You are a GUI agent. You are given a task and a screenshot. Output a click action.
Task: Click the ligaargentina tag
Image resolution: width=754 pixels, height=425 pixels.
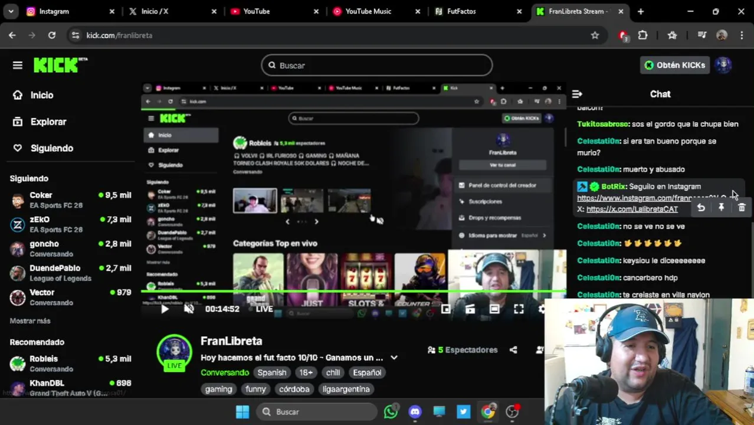coord(346,389)
